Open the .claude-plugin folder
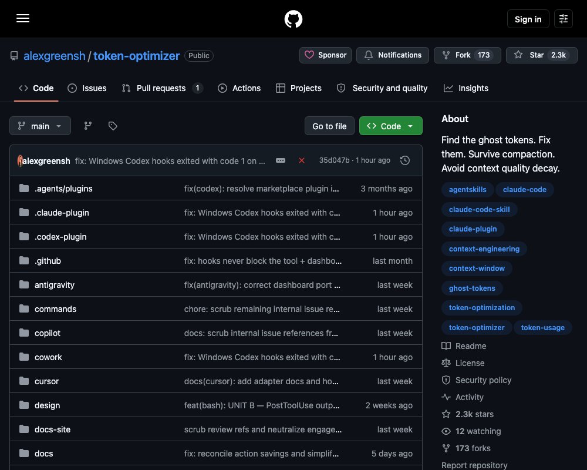The width and height of the screenshot is (587, 470). click(62, 213)
